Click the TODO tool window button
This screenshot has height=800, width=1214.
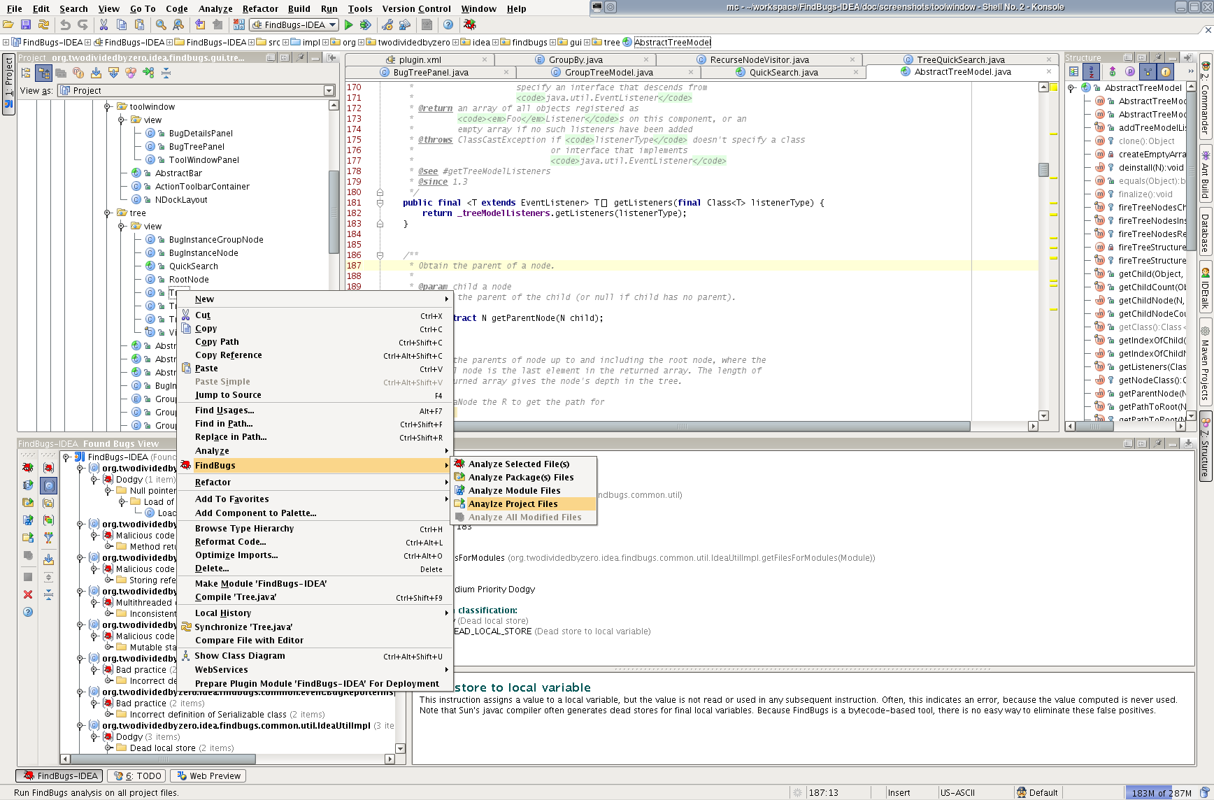click(x=137, y=776)
